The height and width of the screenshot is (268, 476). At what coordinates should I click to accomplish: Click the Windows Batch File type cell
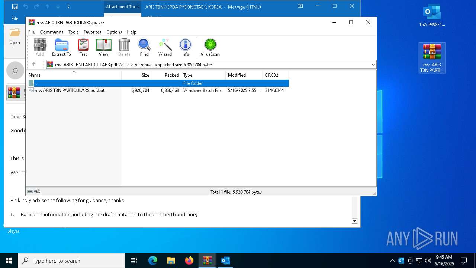point(202,90)
